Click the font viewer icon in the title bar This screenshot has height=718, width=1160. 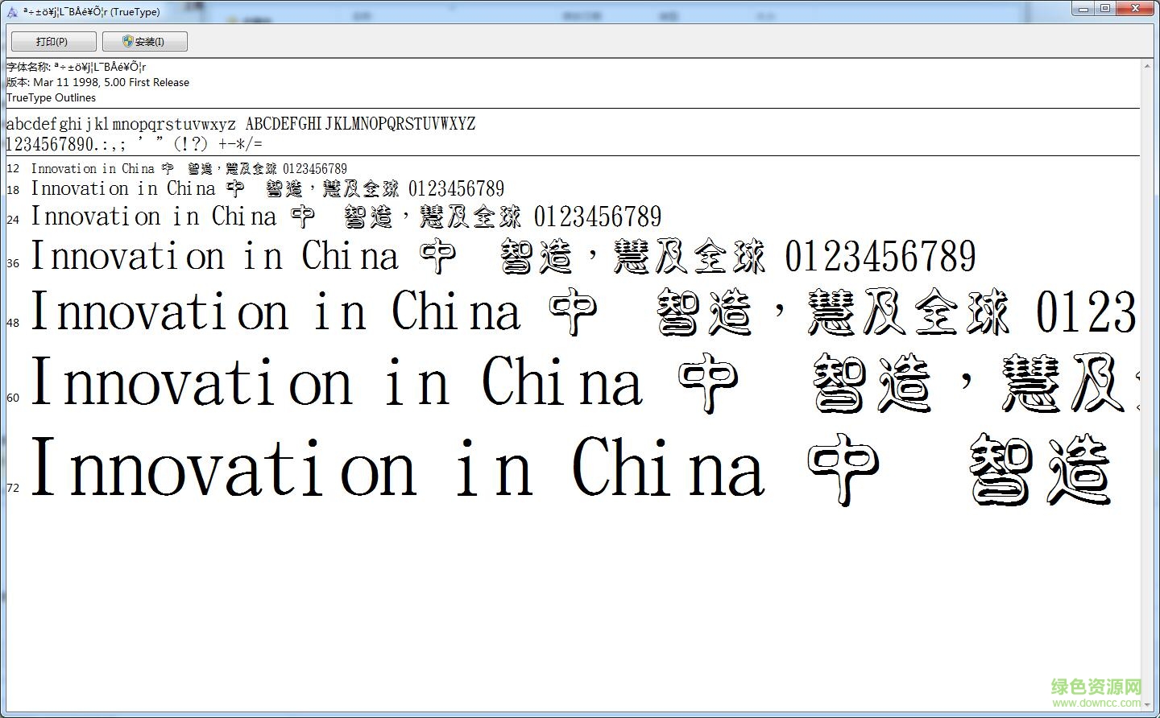[x=11, y=11]
